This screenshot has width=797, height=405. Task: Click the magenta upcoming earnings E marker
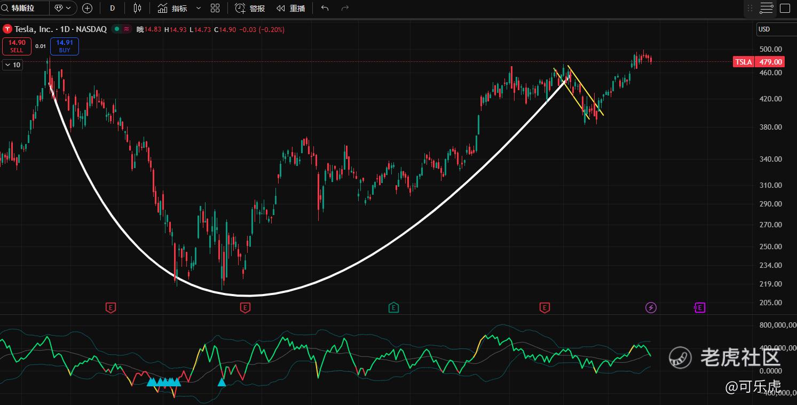point(699,307)
